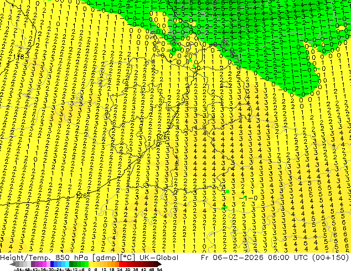
Task: Click the gray arrow at the legend's left end
Action: coord(12,264)
